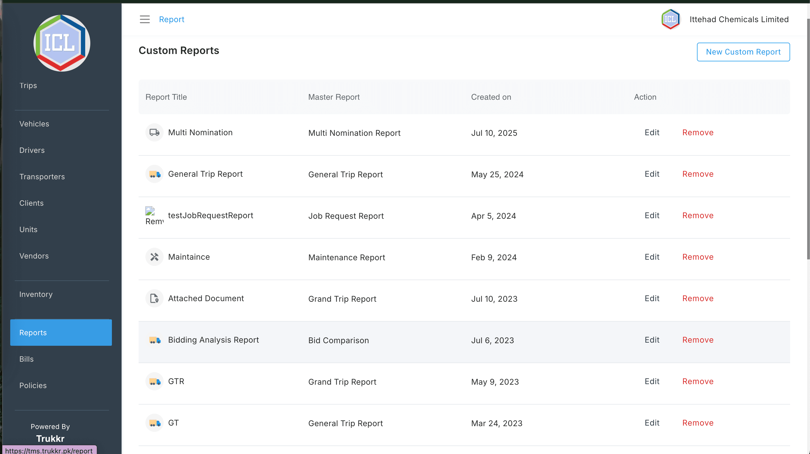Click the General Trip Report truck icon
Screen dimensions: 810x454
[x=154, y=174]
